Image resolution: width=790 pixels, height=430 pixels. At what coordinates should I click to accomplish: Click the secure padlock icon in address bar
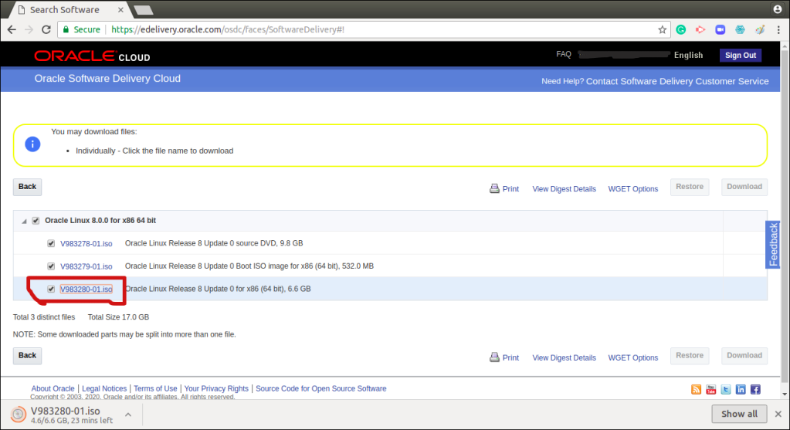coord(66,29)
